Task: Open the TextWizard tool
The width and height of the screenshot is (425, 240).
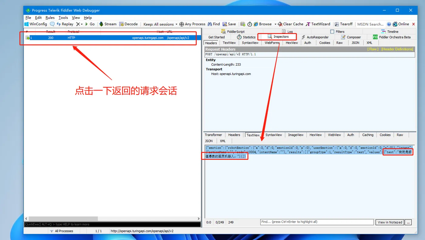Action: (x=318, y=24)
